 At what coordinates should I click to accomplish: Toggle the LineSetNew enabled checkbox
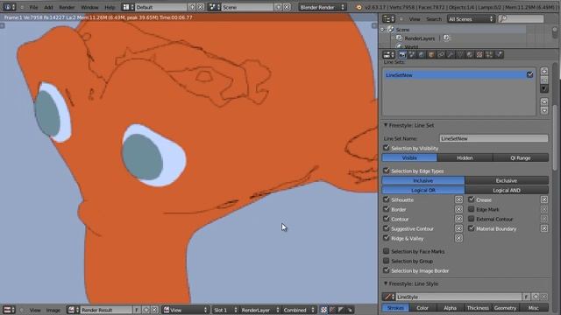(529, 74)
